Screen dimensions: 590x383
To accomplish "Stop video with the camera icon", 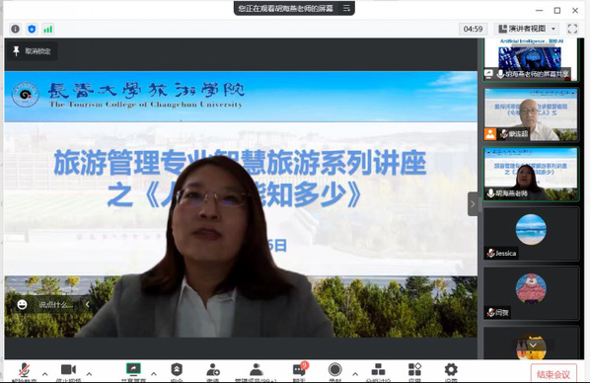I will [68, 371].
